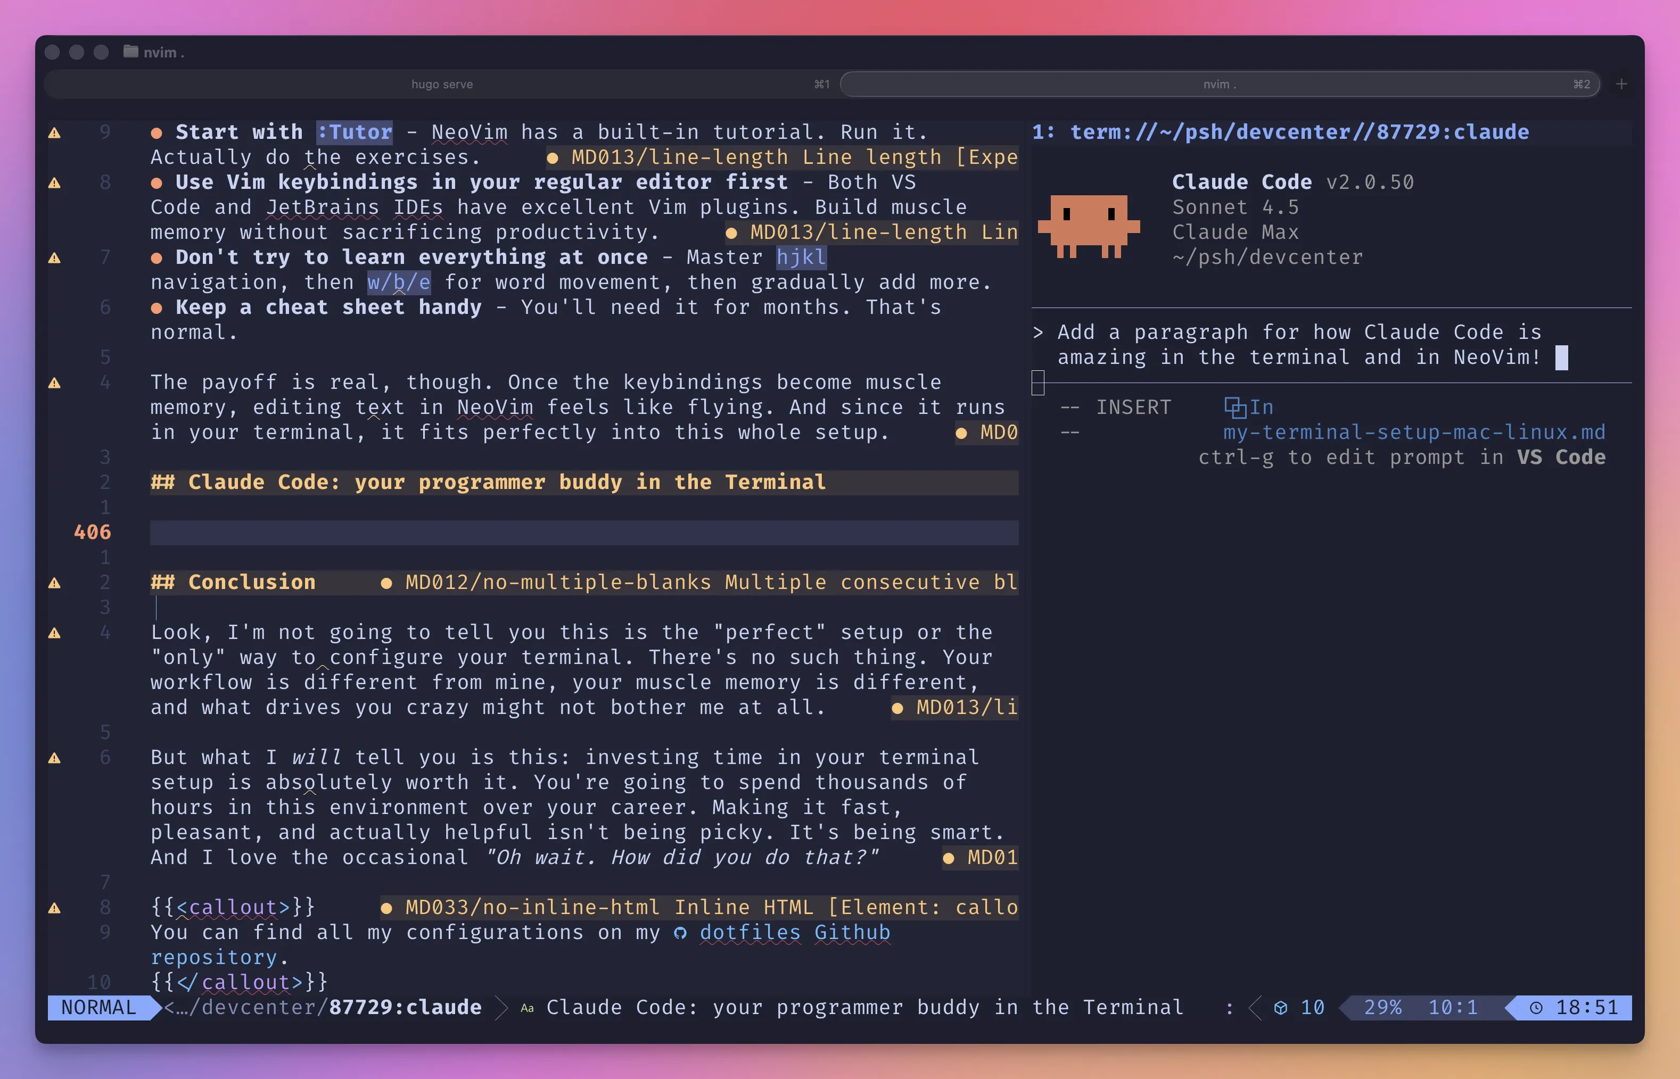Click the clock icon in the statusline
The width and height of the screenshot is (1680, 1079).
(1536, 1008)
